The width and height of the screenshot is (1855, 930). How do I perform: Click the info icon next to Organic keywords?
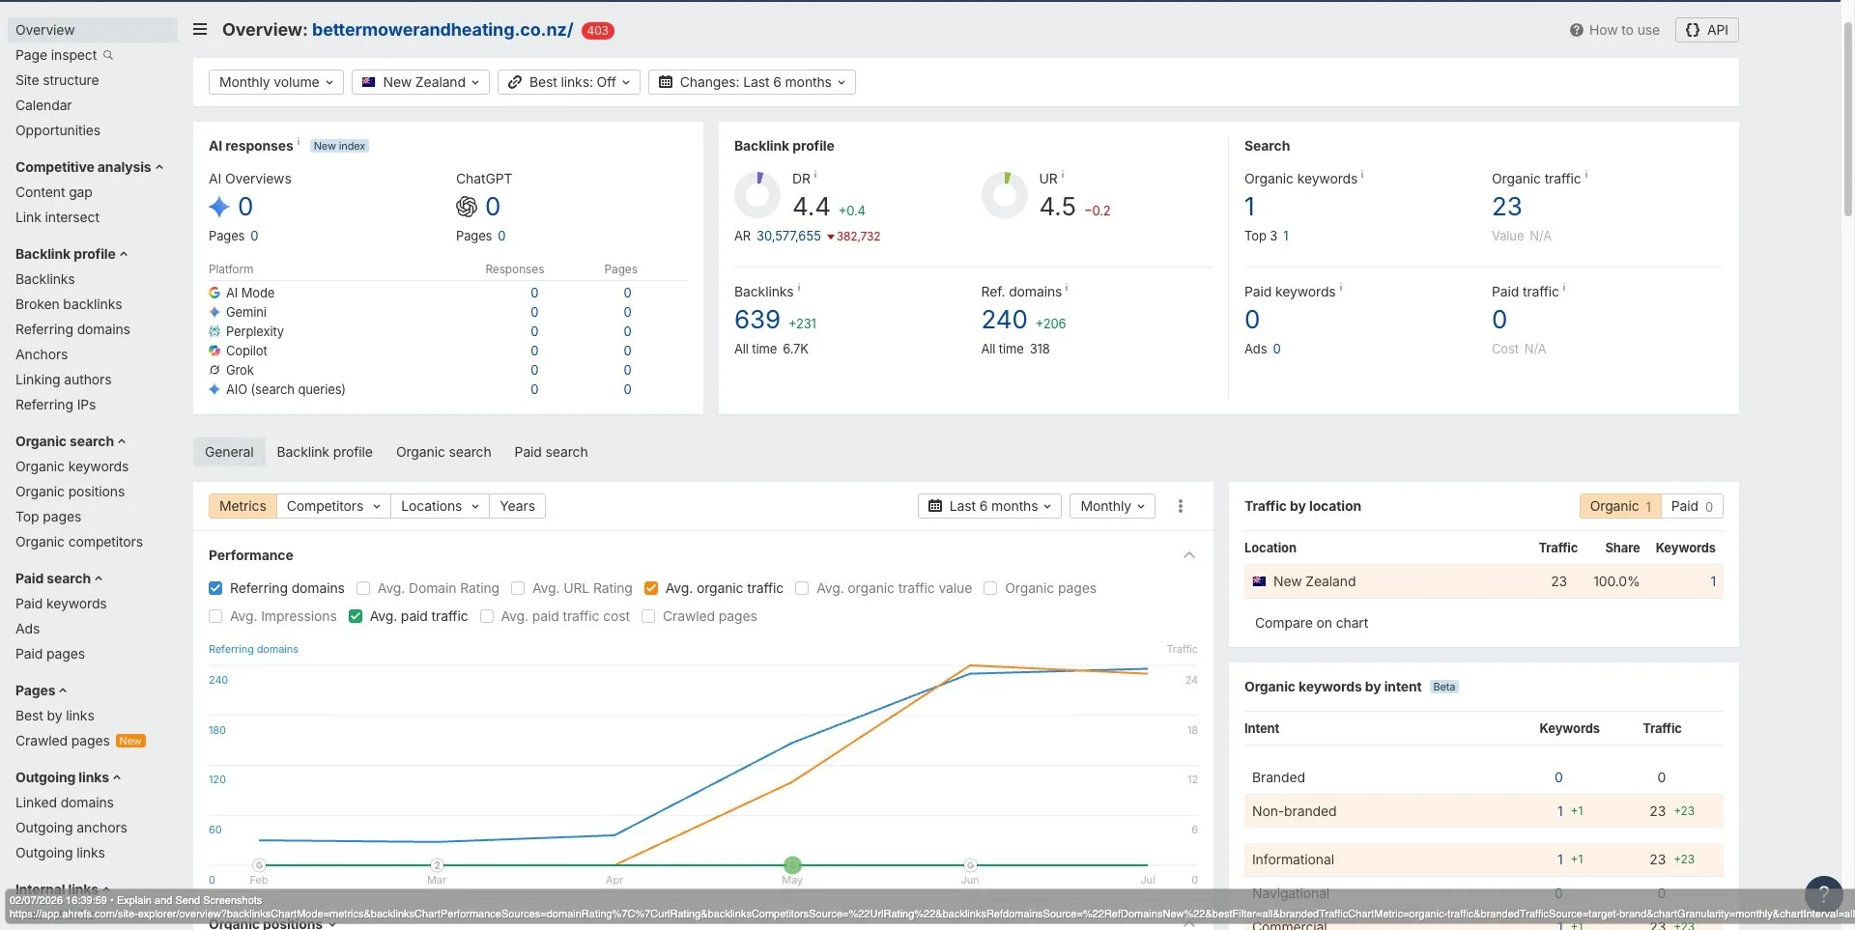click(x=1362, y=176)
